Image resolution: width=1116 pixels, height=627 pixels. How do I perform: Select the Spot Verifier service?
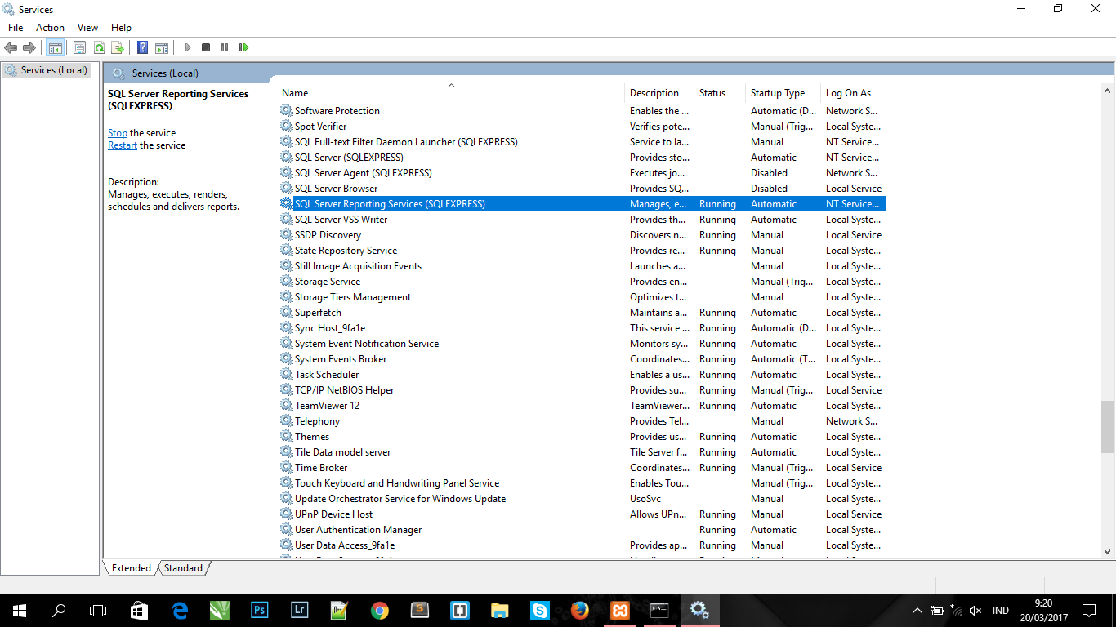pyautogui.click(x=582, y=127)
